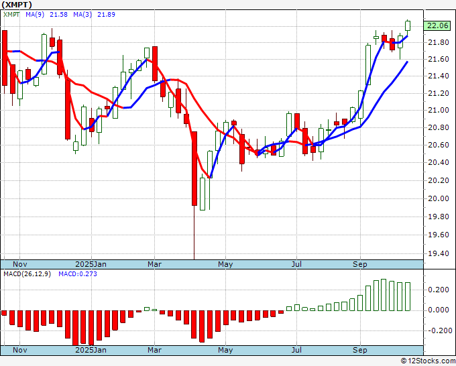Click the MA(9) legend label
This screenshot has width=456, height=366.
[35, 14]
